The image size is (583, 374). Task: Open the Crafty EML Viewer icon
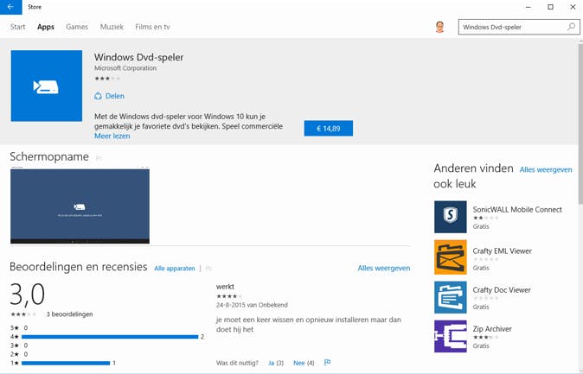451,257
